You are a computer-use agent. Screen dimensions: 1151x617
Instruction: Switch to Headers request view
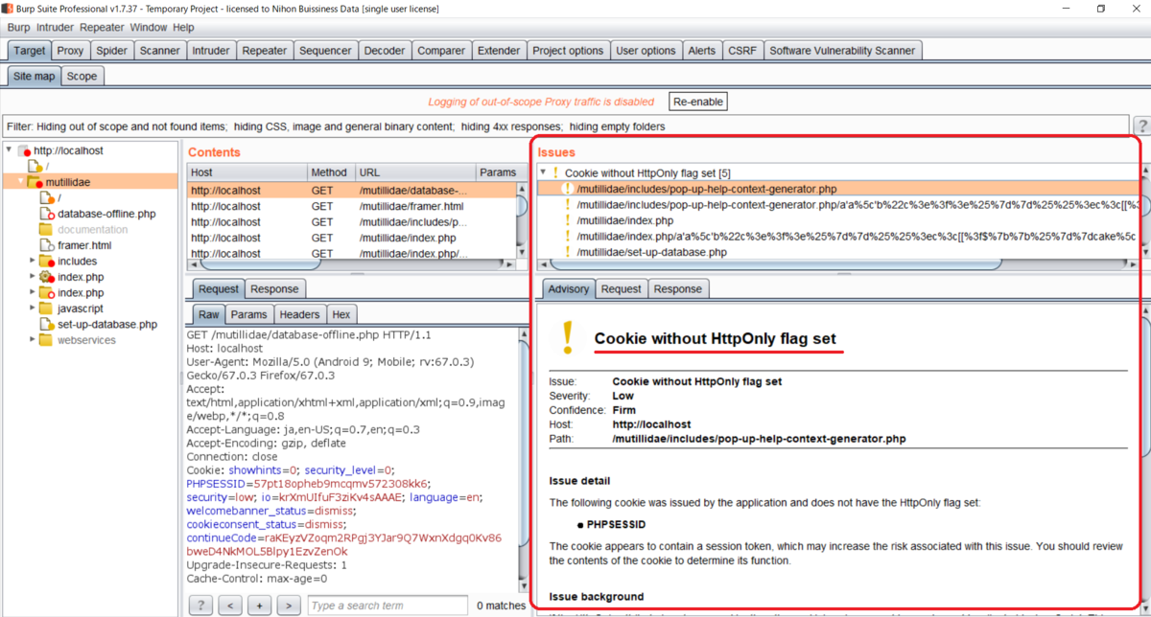coord(299,314)
